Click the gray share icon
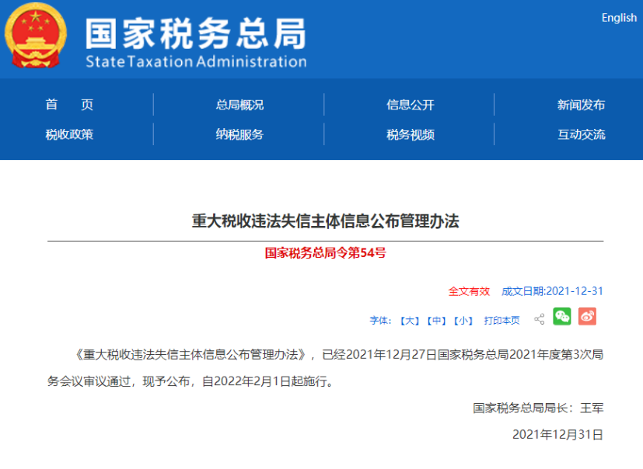Image resolution: width=643 pixels, height=469 pixels. [x=539, y=319]
